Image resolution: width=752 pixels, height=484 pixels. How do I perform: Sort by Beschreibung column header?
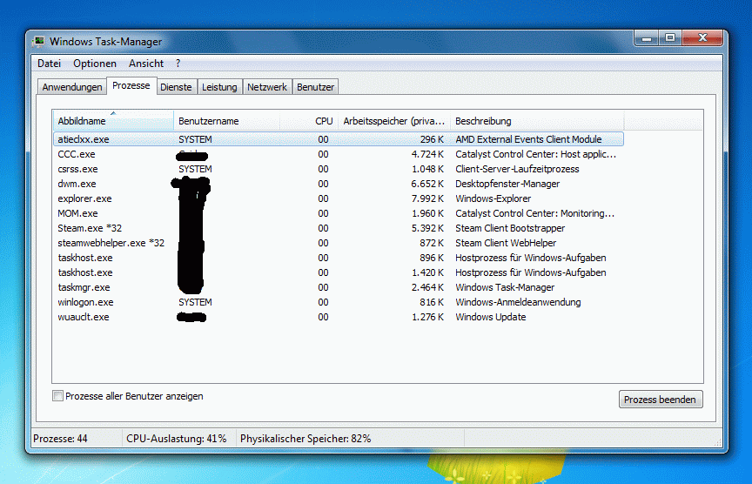537,121
